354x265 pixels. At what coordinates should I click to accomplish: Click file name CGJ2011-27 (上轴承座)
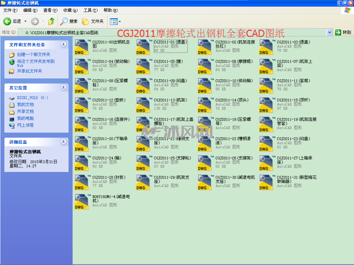294,160
